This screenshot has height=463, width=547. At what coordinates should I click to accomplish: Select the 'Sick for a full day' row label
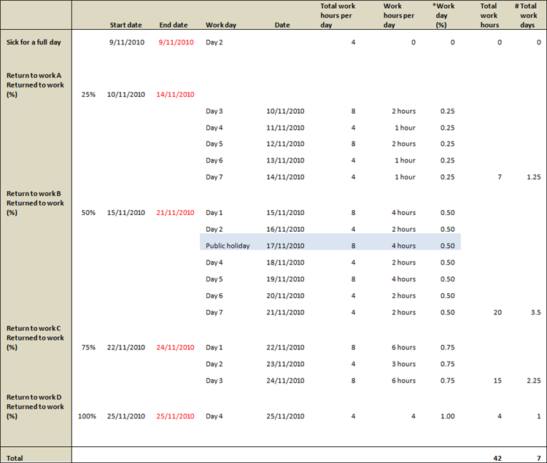[x=34, y=42]
